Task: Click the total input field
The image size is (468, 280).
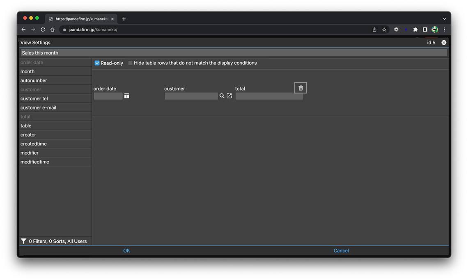Action: (x=269, y=96)
